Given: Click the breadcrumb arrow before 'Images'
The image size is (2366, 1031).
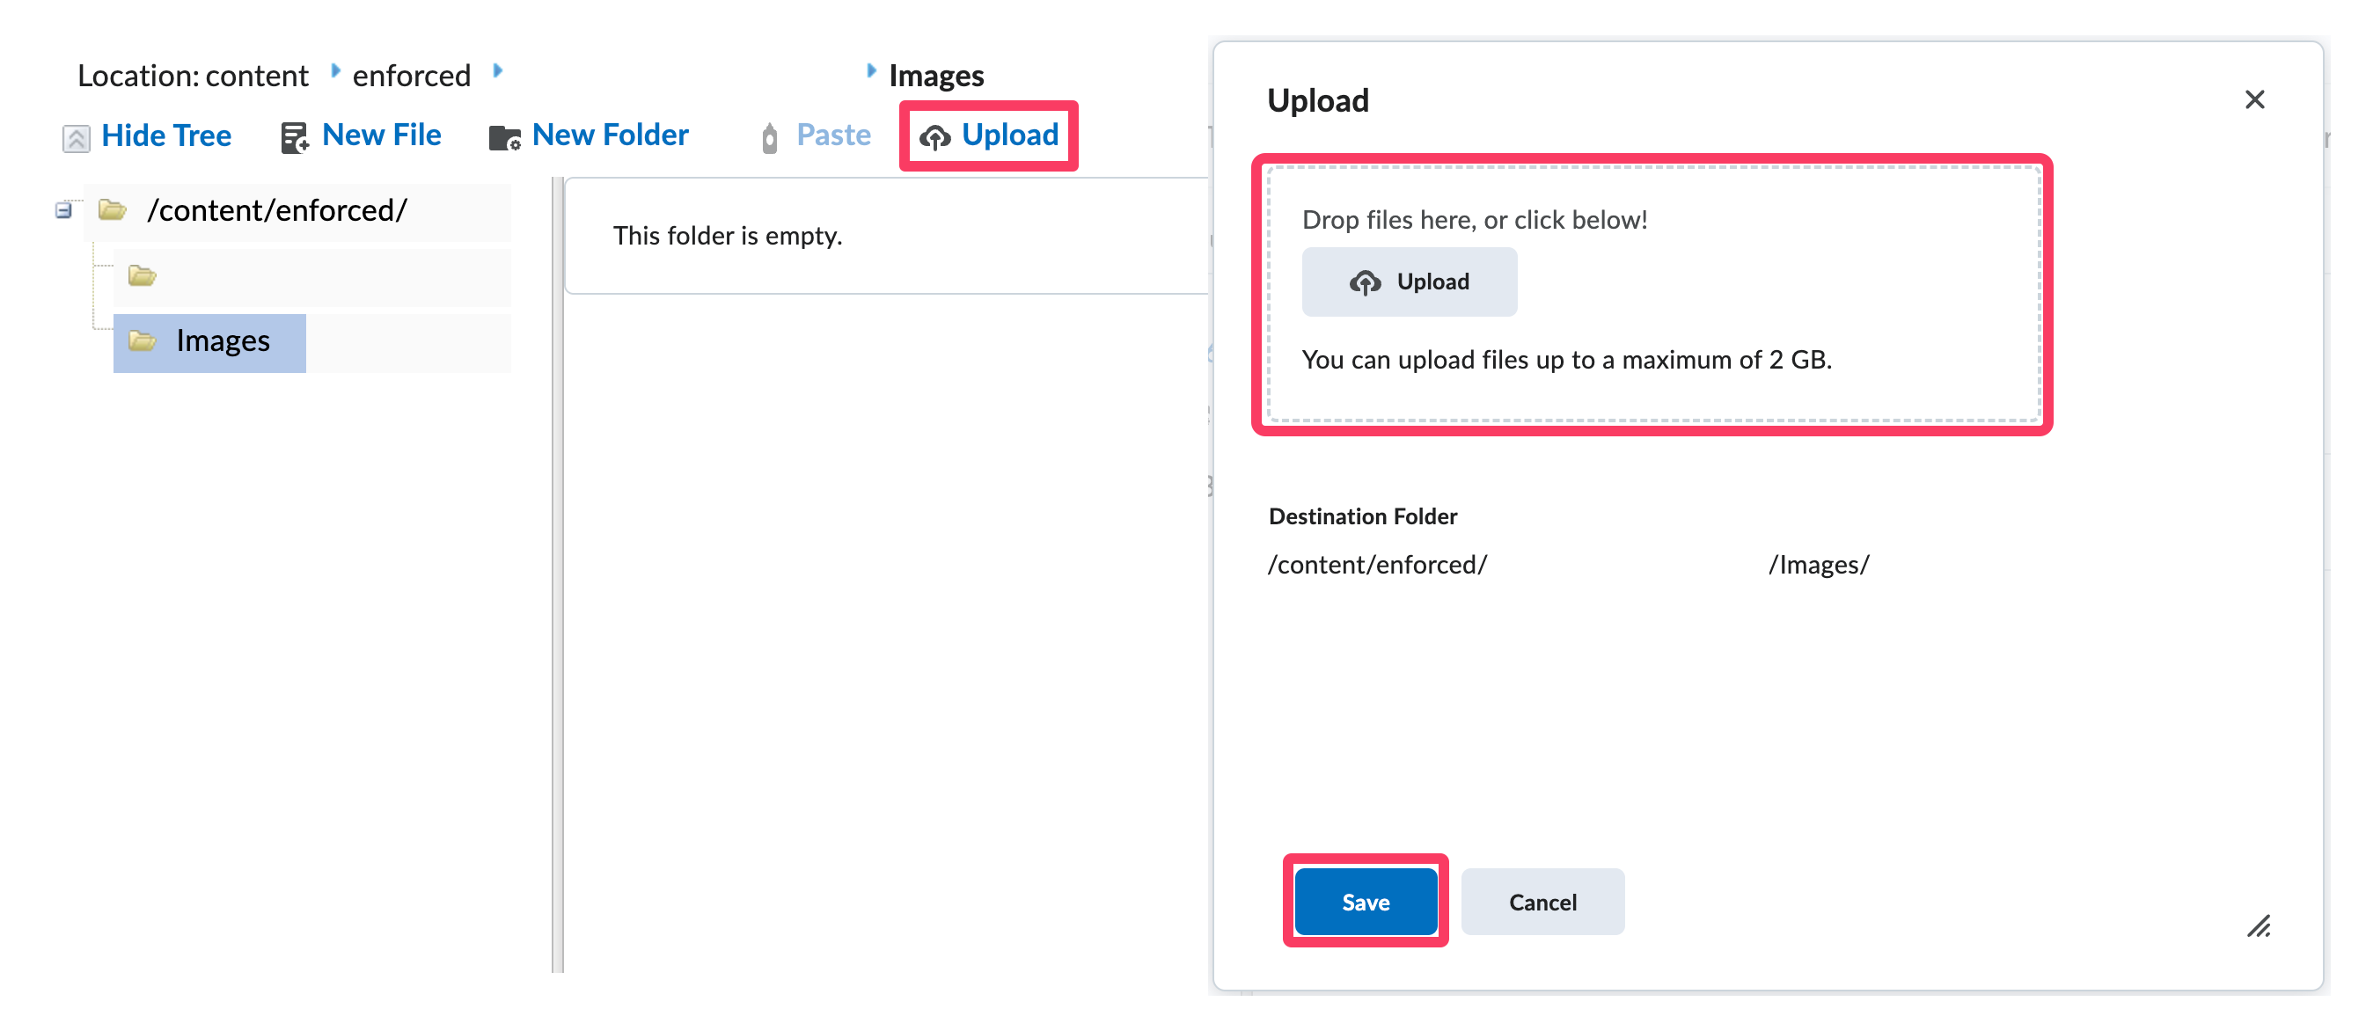Looking at the screenshot, I should [x=871, y=70].
